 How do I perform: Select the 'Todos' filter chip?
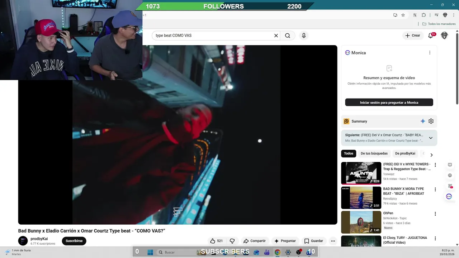tap(349, 153)
